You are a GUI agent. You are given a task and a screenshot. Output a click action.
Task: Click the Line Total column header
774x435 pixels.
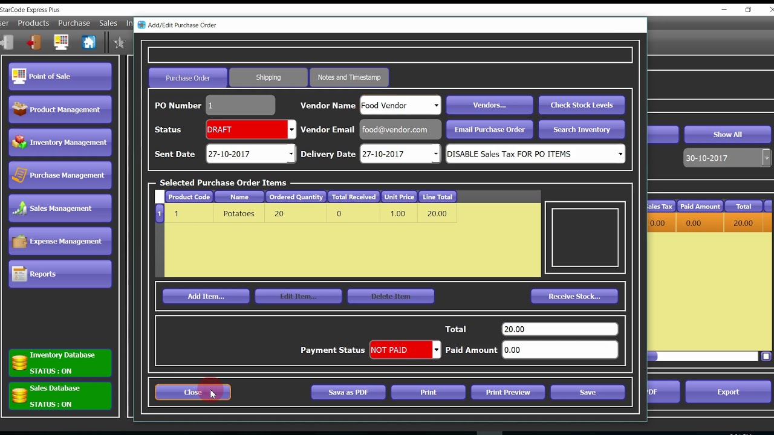437,197
